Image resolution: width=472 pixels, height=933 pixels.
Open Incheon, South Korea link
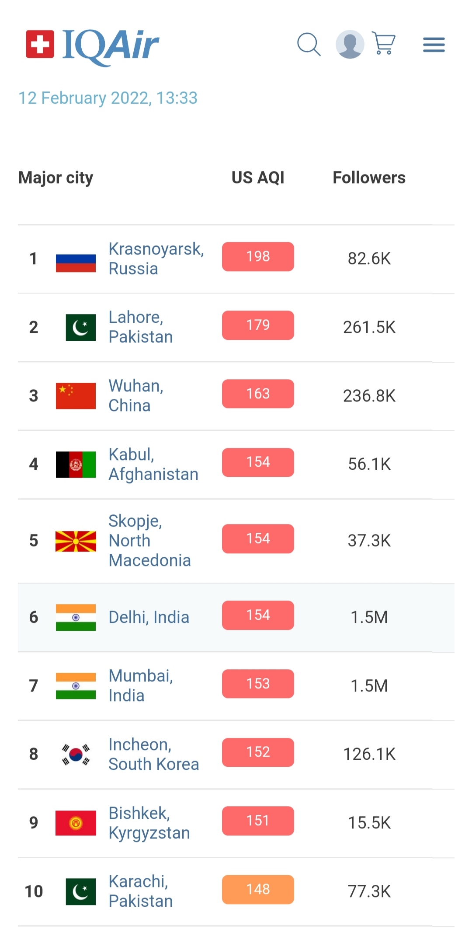(153, 754)
